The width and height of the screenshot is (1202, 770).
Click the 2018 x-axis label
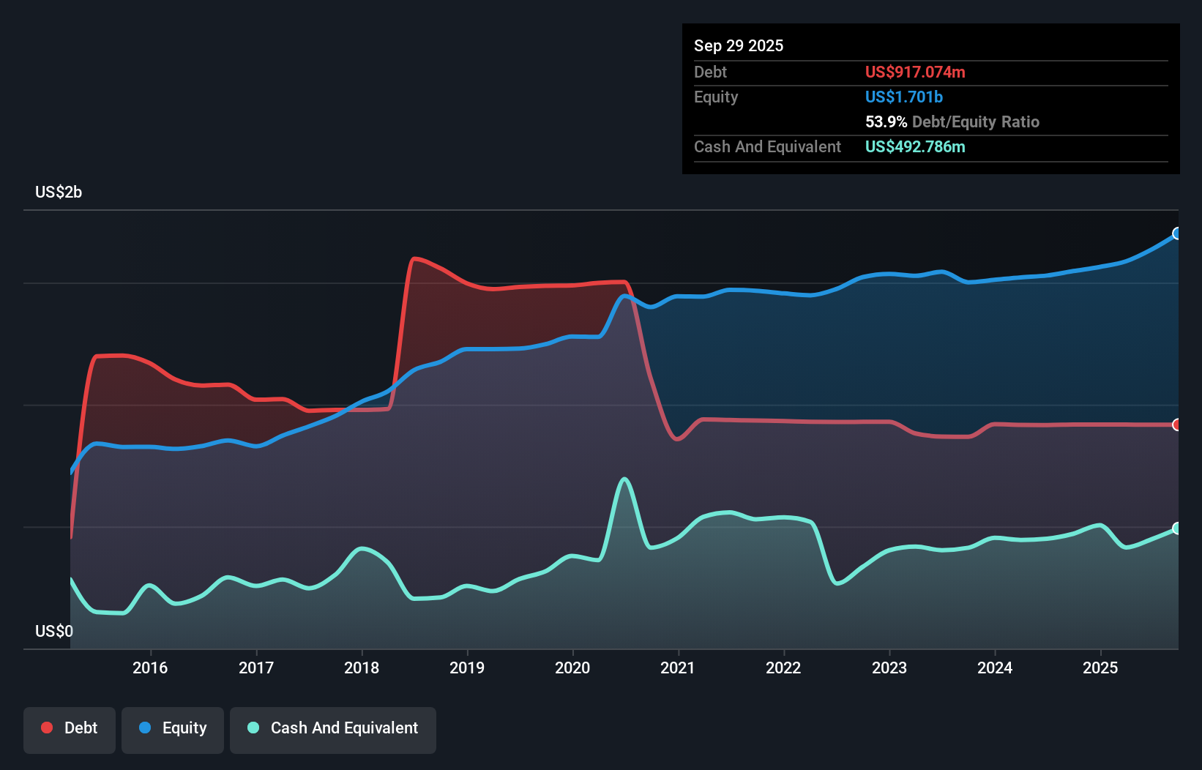pos(362,668)
